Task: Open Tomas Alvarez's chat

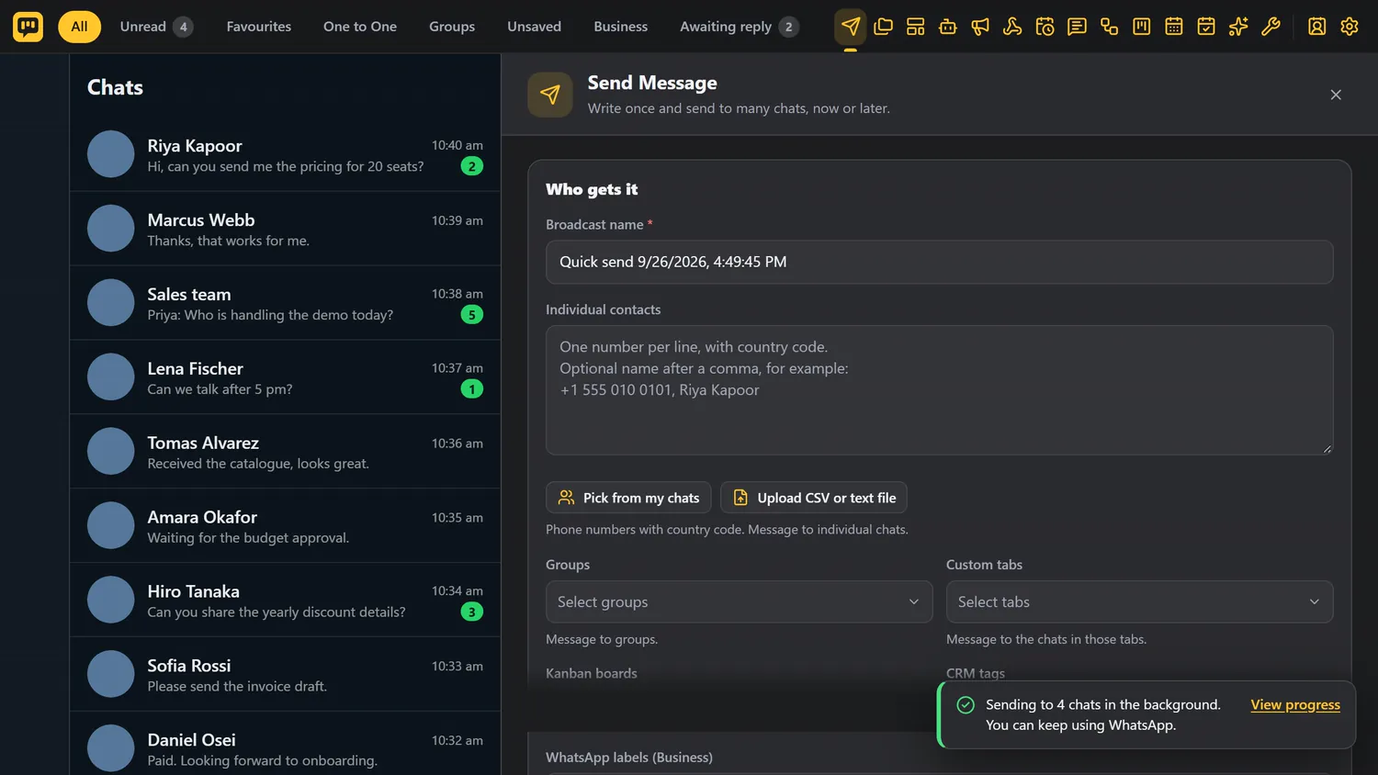Action: click(x=285, y=452)
